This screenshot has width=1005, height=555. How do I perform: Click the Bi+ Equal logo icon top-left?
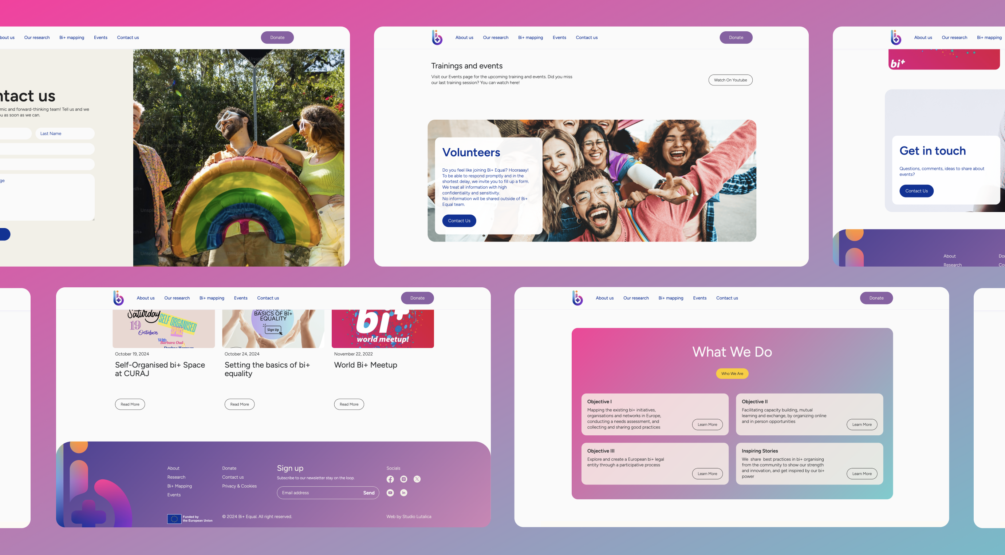[437, 37]
